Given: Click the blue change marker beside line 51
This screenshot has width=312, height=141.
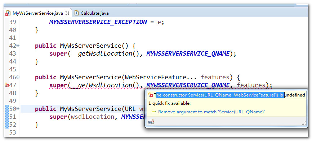Looking at the screenshot, I should [6, 117].
